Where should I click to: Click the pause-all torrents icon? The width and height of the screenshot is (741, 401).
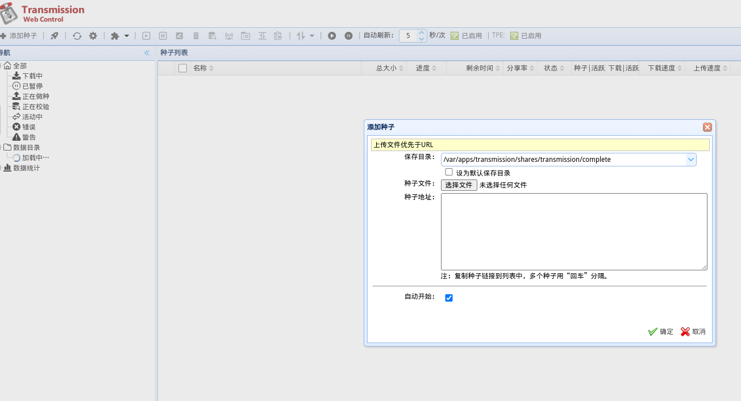(348, 36)
